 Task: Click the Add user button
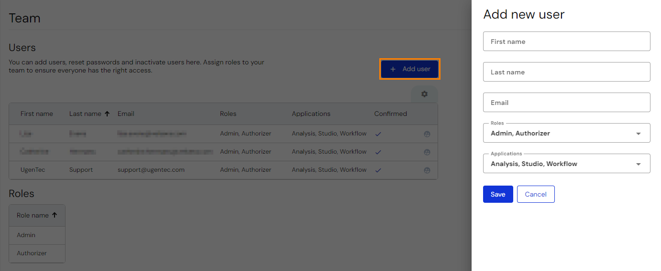pos(410,69)
